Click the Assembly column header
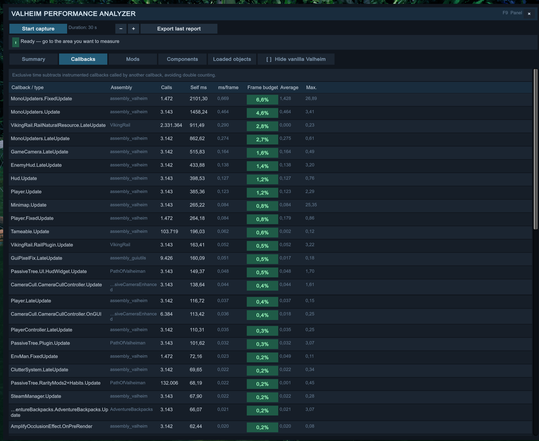The image size is (539, 441). point(121,87)
